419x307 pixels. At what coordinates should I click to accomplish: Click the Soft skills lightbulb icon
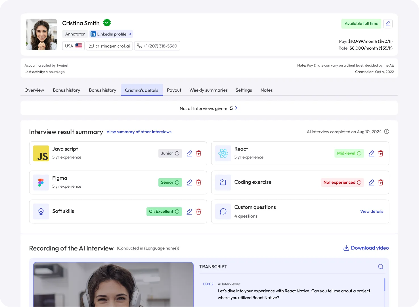pyautogui.click(x=41, y=211)
